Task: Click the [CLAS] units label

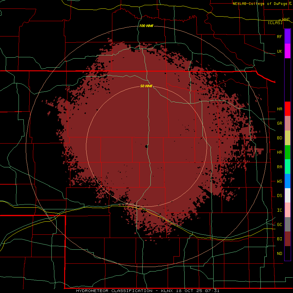Action: [x=275, y=22]
